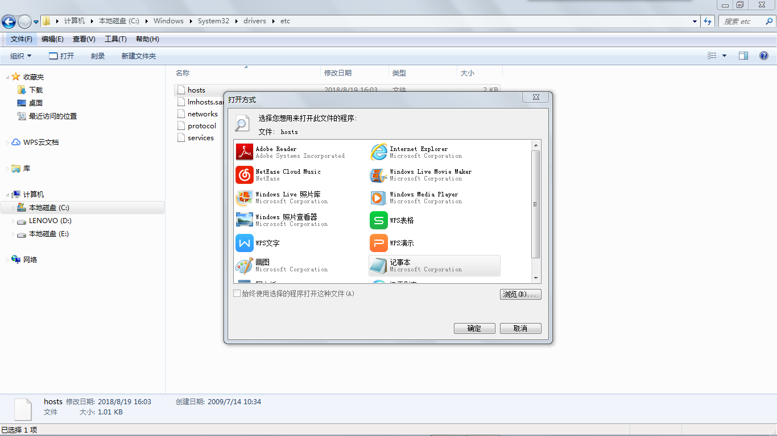
Task: Select Windows Live 照片库 icon
Action: 245,198
